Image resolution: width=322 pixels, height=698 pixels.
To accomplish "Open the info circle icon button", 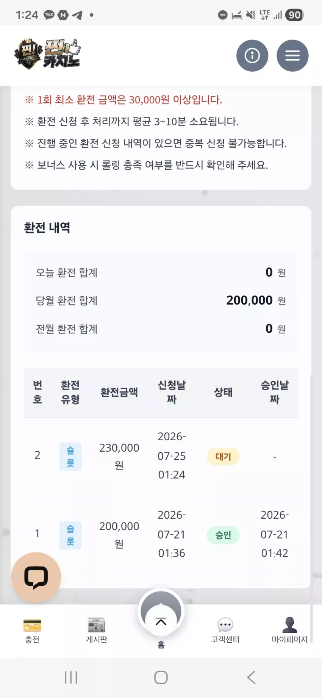I will 252,56.
